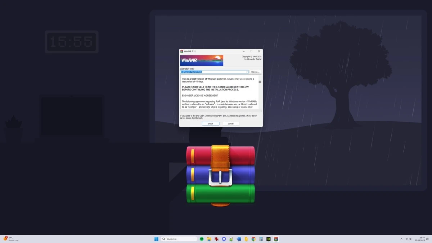
Task: Open the Windows Start menu
Action: pyautogui.click(x=156, y=239)
